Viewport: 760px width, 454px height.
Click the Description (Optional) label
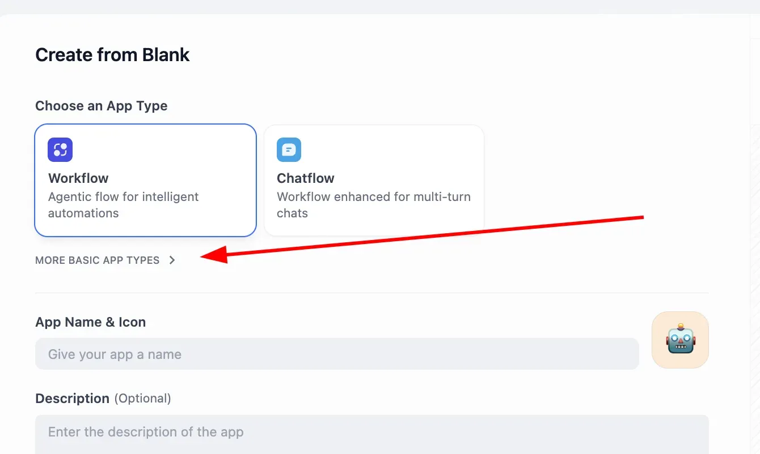click(103, 399)
